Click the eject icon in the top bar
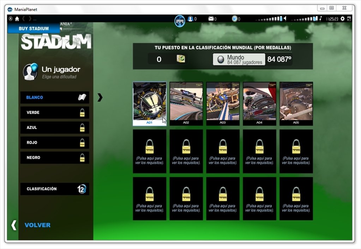Screen dimensions: 361x249 10,19
